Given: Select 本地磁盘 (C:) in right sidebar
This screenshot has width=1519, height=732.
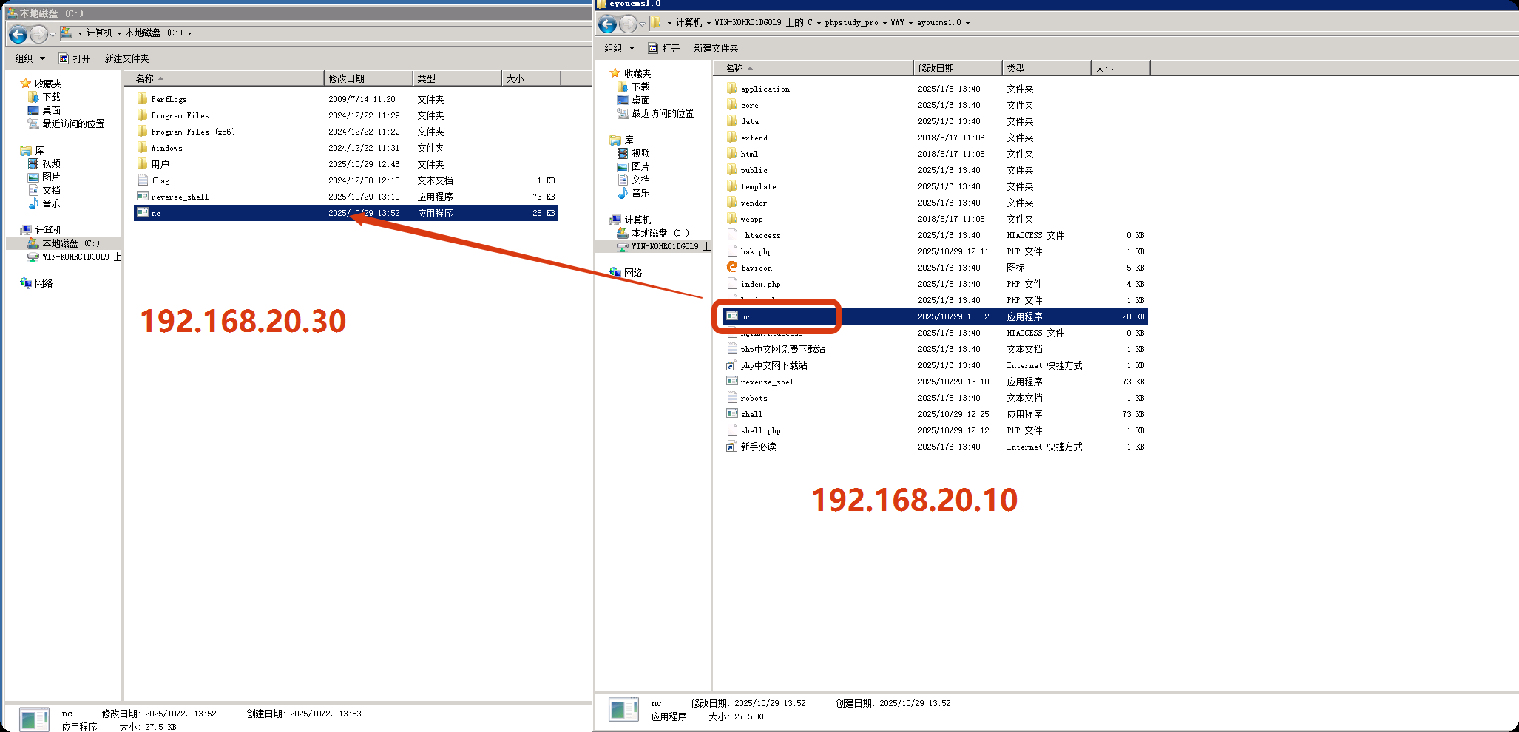Looking at the screenshot, I should (x=660, y=233).
